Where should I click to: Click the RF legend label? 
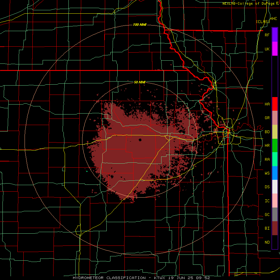point(267,35)
